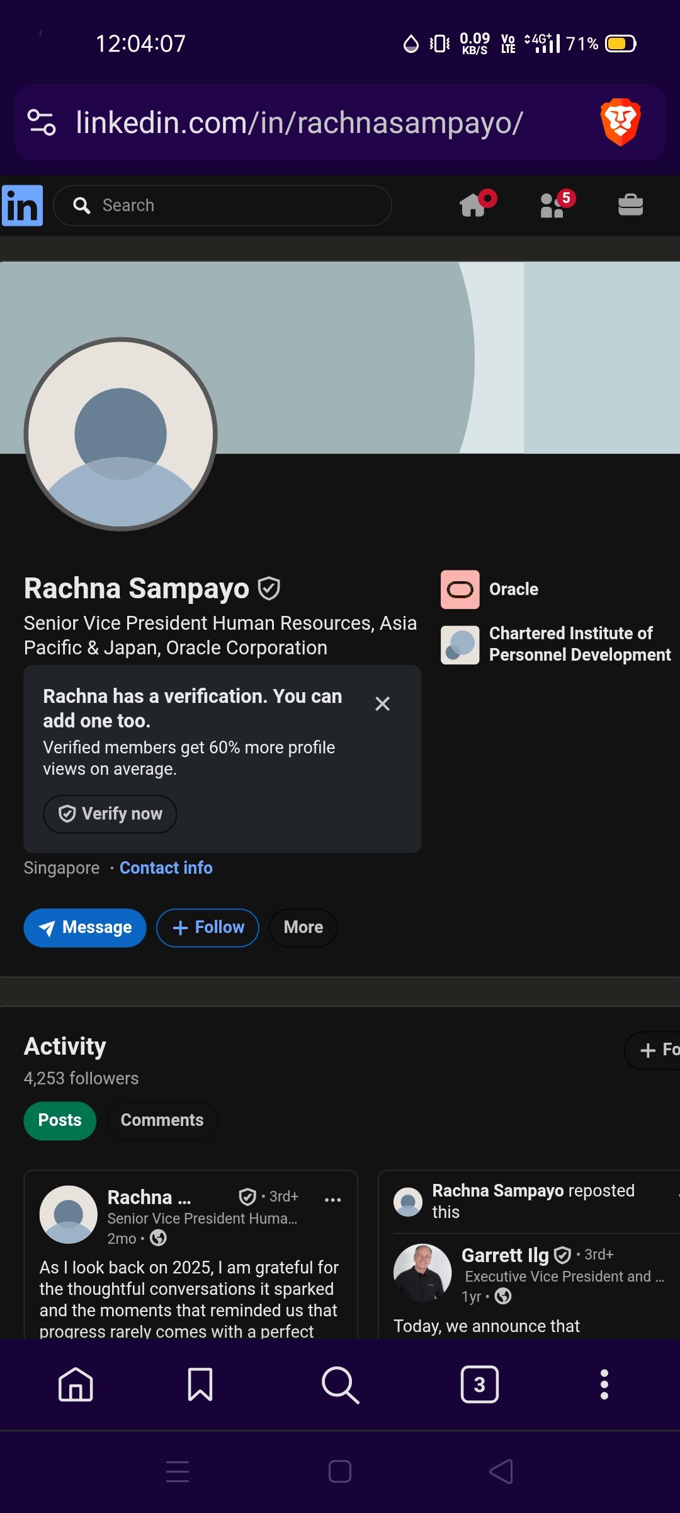The height and width of the screenshot is (1513, 680).
Task: Expand the More profile actions button
Action: point(303,927)
